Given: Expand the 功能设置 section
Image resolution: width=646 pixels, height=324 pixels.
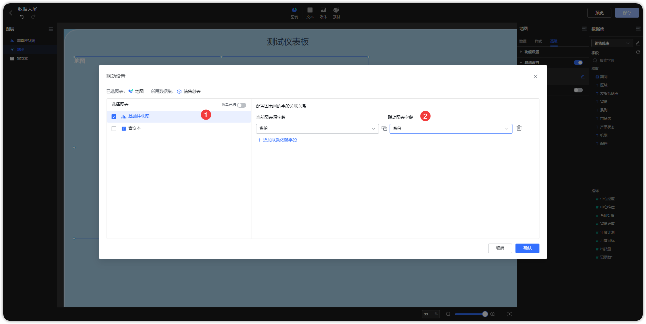Looking at the screenshot, I should (x=521, y=52).
